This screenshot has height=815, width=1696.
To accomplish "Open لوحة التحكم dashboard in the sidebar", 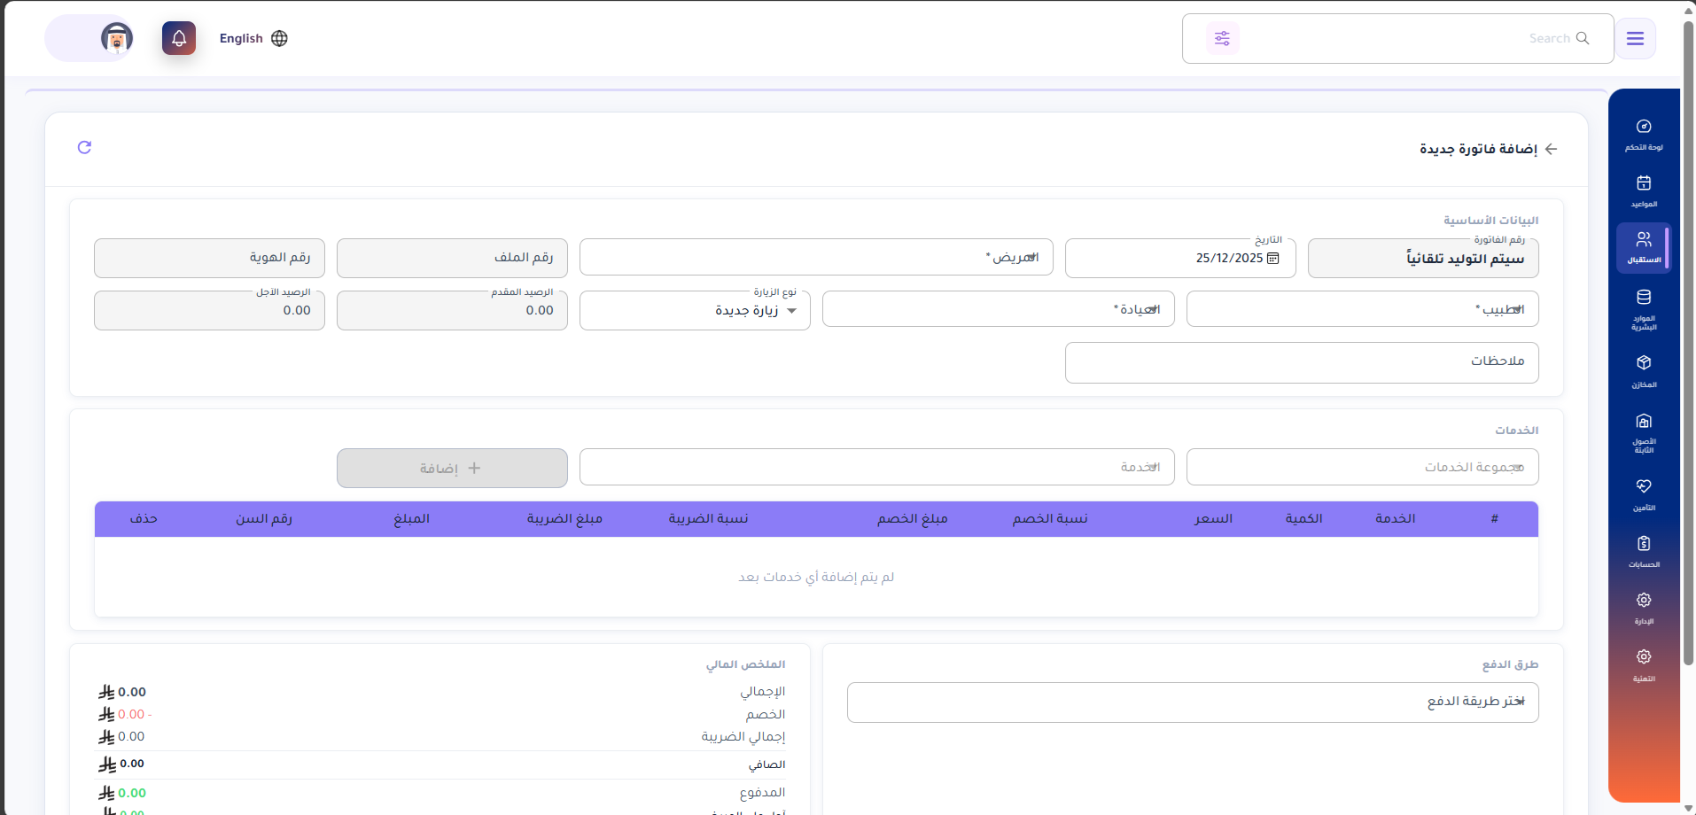I will click(1644, 135).
